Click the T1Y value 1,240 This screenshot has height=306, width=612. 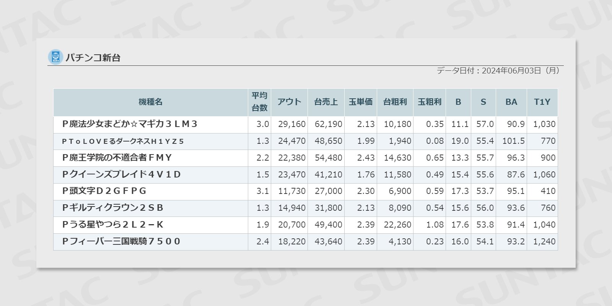click(x=544, y=241)
